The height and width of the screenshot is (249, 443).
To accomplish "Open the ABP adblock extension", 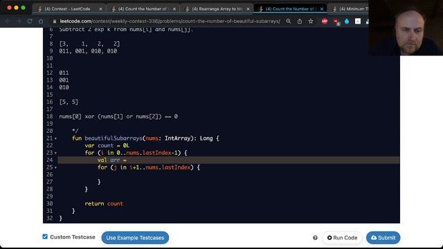I will tap(325, 21).
